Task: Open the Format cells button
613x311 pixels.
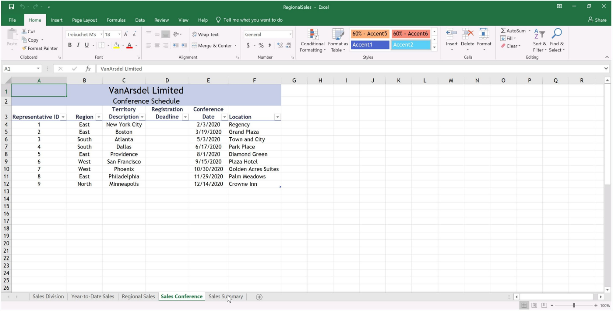Action: tap(484, 40)
